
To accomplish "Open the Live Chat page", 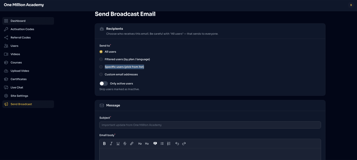I will [x=28, y=87].
